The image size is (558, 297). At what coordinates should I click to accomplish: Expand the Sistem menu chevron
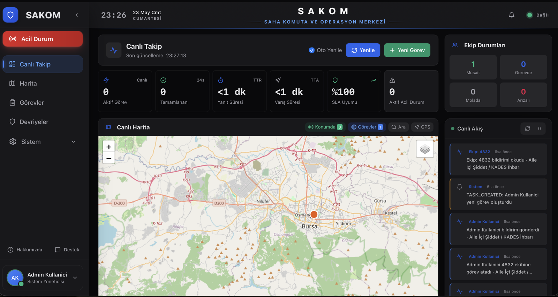tap(73, 142)
